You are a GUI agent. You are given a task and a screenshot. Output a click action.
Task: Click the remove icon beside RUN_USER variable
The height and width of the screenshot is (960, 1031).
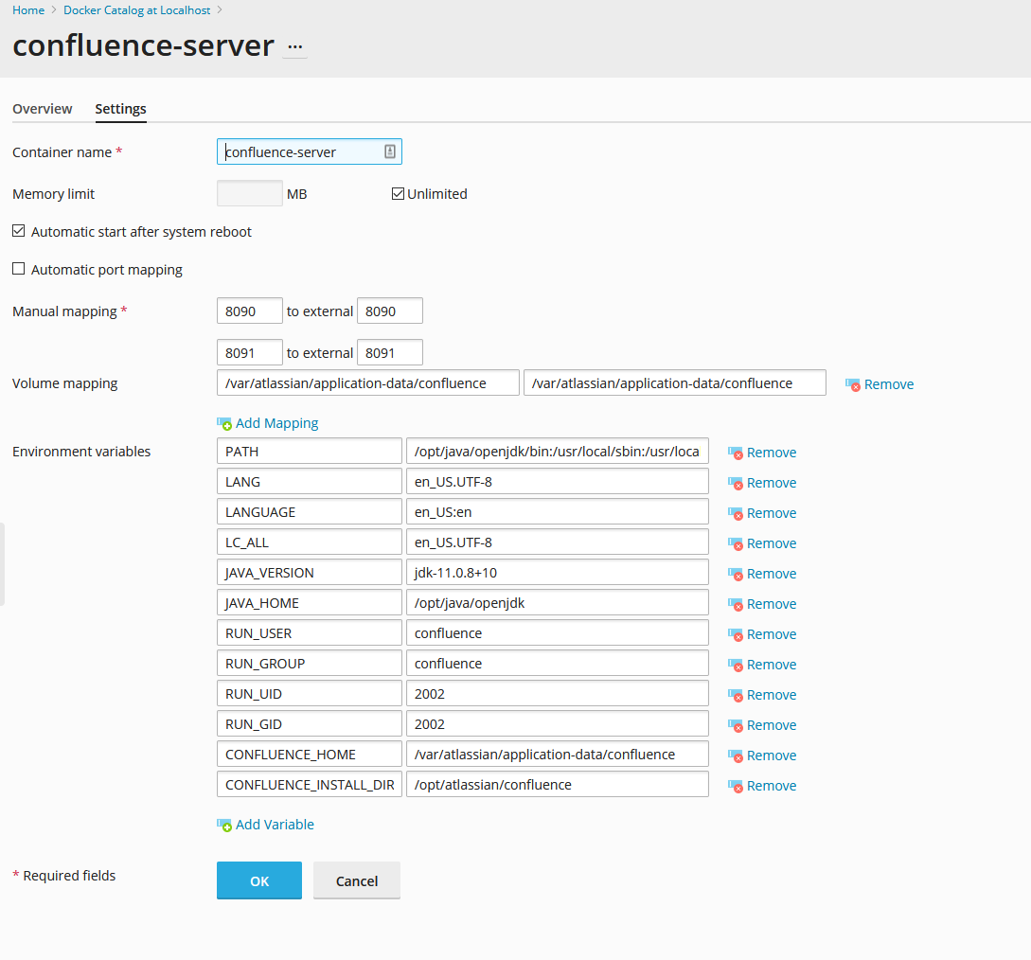735,634
